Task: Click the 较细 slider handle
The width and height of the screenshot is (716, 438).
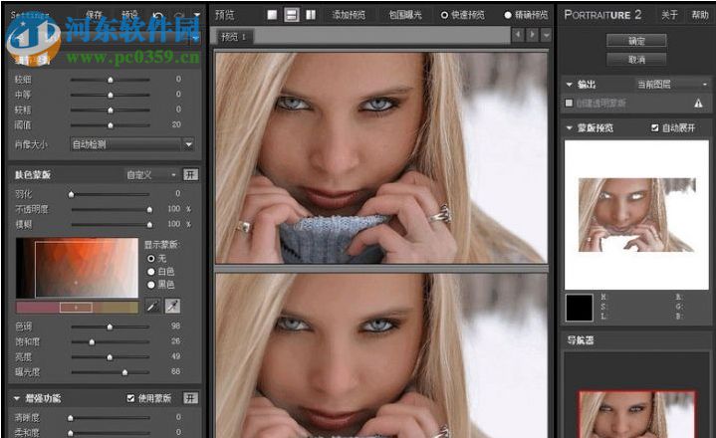Action: (x=111, y=80)
